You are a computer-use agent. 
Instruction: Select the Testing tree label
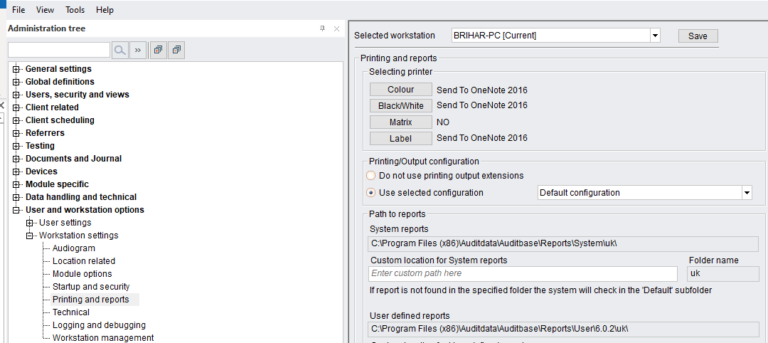[x=40, y=146]
